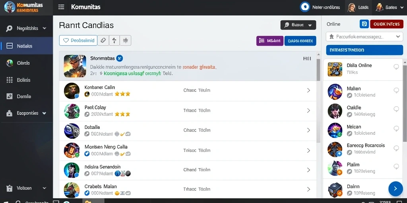The image size is (407, 203).
Task: Open the Konbanes Calin list row
Action: pyautogui.click(x=188, y=91)
